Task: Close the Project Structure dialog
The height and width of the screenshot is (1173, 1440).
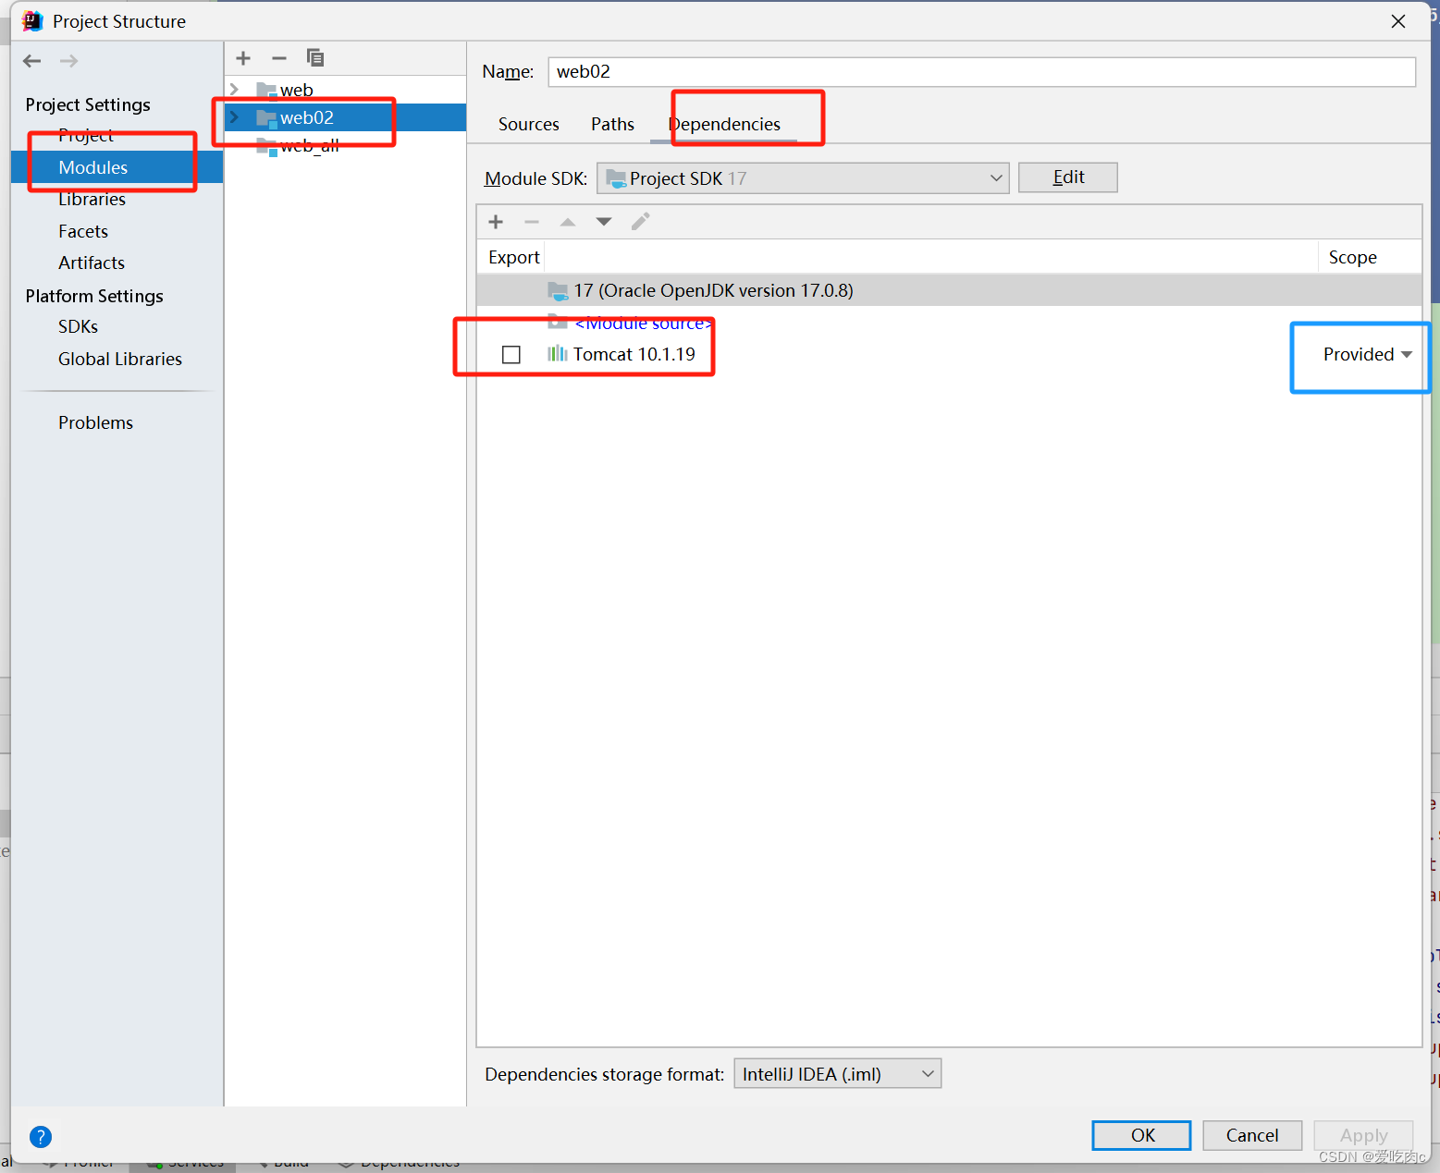Action: click(x=1398, y=21)
